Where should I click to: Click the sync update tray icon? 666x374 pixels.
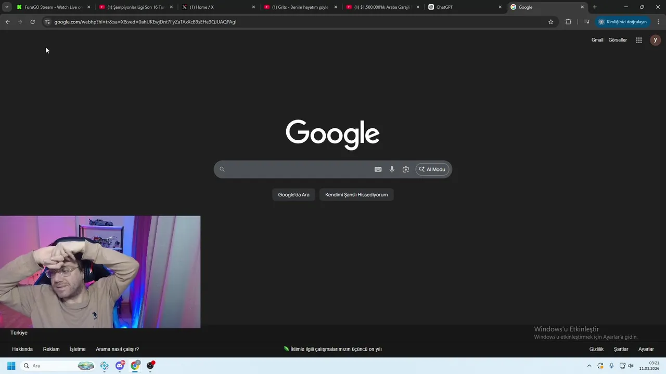pos(600,366)
